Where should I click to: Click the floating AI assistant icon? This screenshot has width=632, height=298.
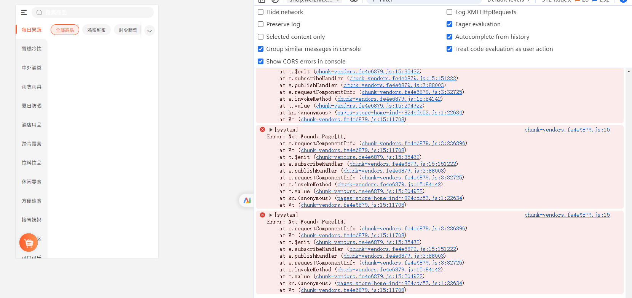click(x=247, y=200)
